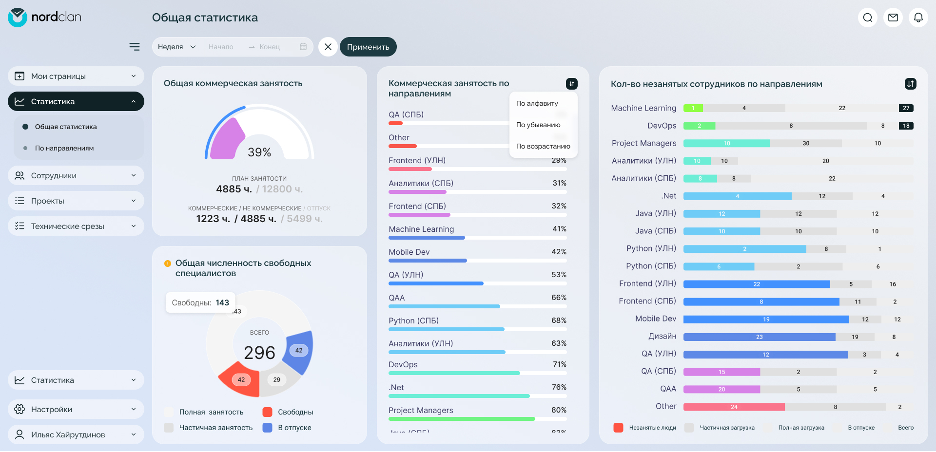936x452 pixels.
Task: Toggle the Частичная занятость legend swatch
Action: point(169,428)
